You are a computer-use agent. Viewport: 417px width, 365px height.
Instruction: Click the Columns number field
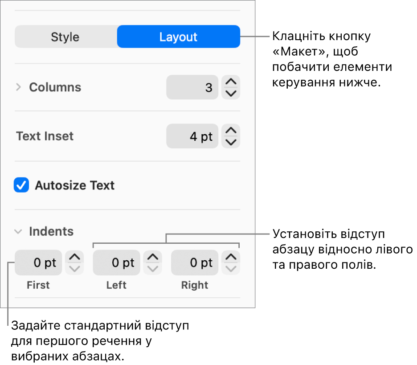coord(192,87)
